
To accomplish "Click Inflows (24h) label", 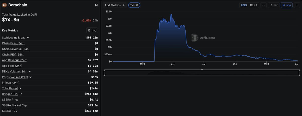I will (x=11, y=82).
